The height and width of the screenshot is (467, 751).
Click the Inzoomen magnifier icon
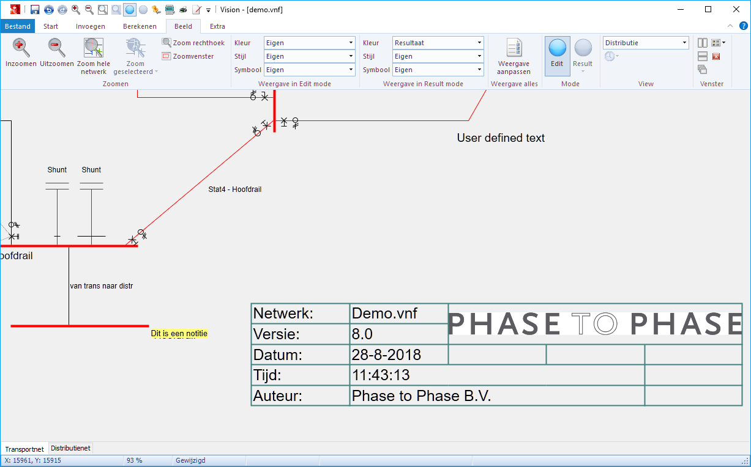21,48
